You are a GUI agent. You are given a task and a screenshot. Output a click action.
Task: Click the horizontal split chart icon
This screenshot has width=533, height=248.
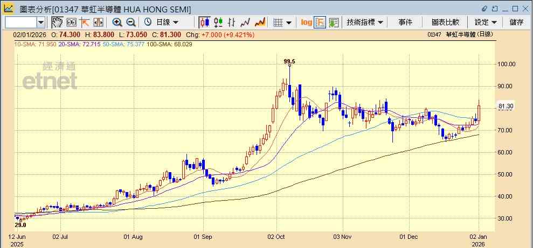click(x=98, y=23)
